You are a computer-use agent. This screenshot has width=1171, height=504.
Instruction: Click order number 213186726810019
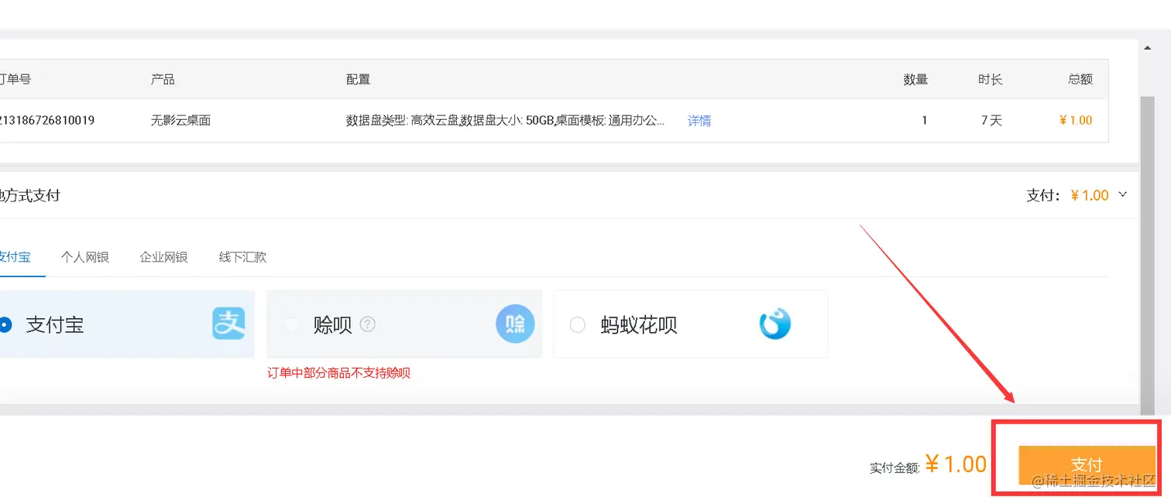(x=47, y=121)
